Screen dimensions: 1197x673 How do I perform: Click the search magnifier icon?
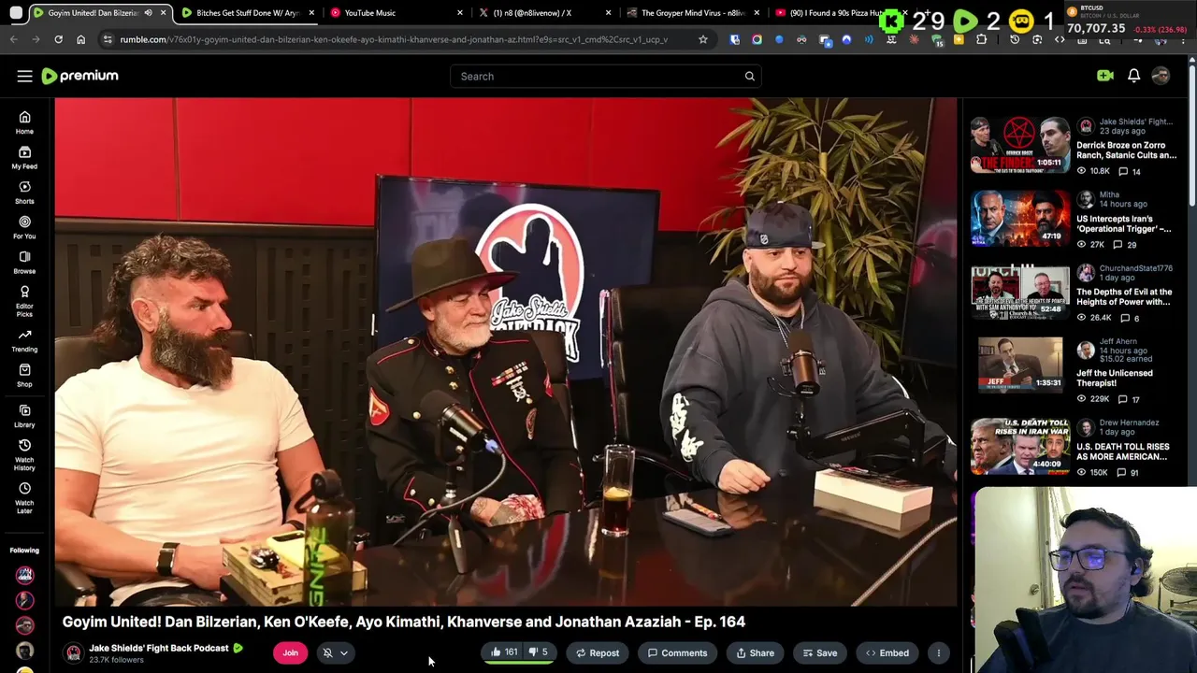click(749, 77)
